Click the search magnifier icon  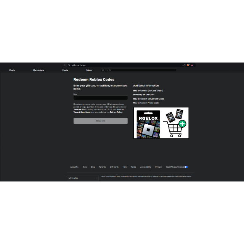click(103, 70)
